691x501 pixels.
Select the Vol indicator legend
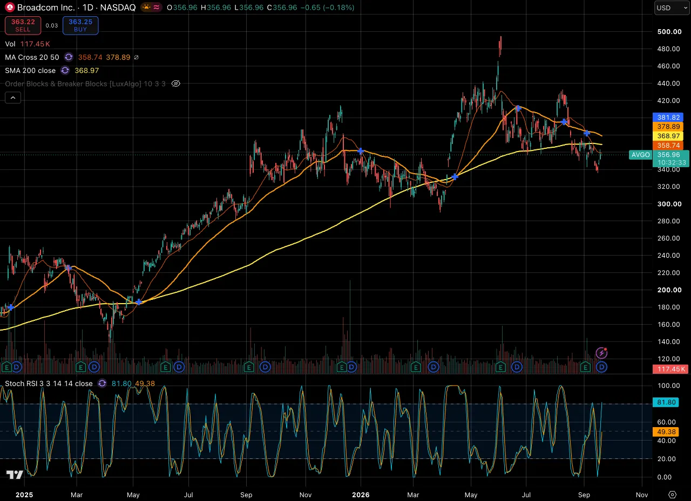coord(10,44)
